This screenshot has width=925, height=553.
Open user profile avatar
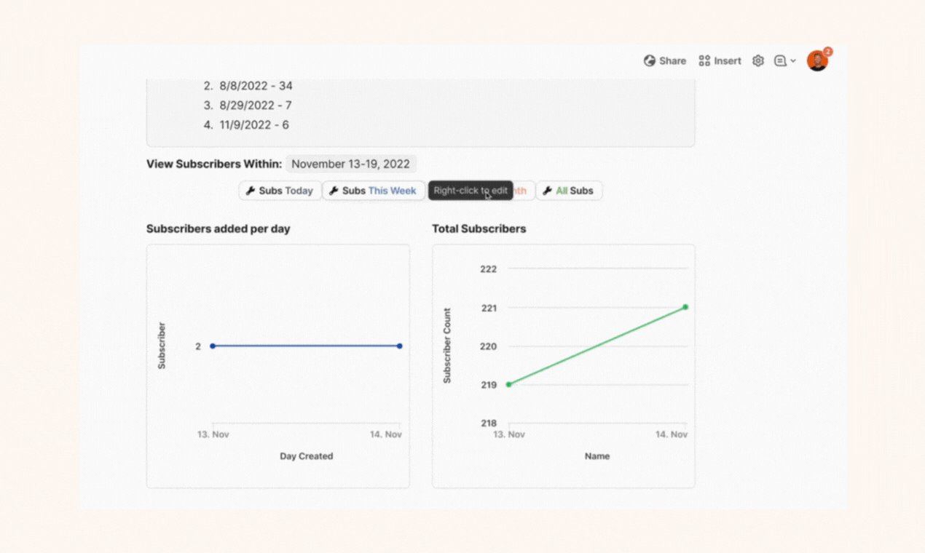pyautogui.click(x=817, y=61)
